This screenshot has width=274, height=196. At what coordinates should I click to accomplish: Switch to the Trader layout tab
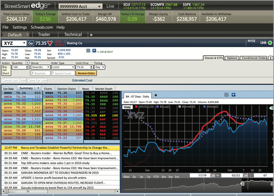click(x=44, y=34)
